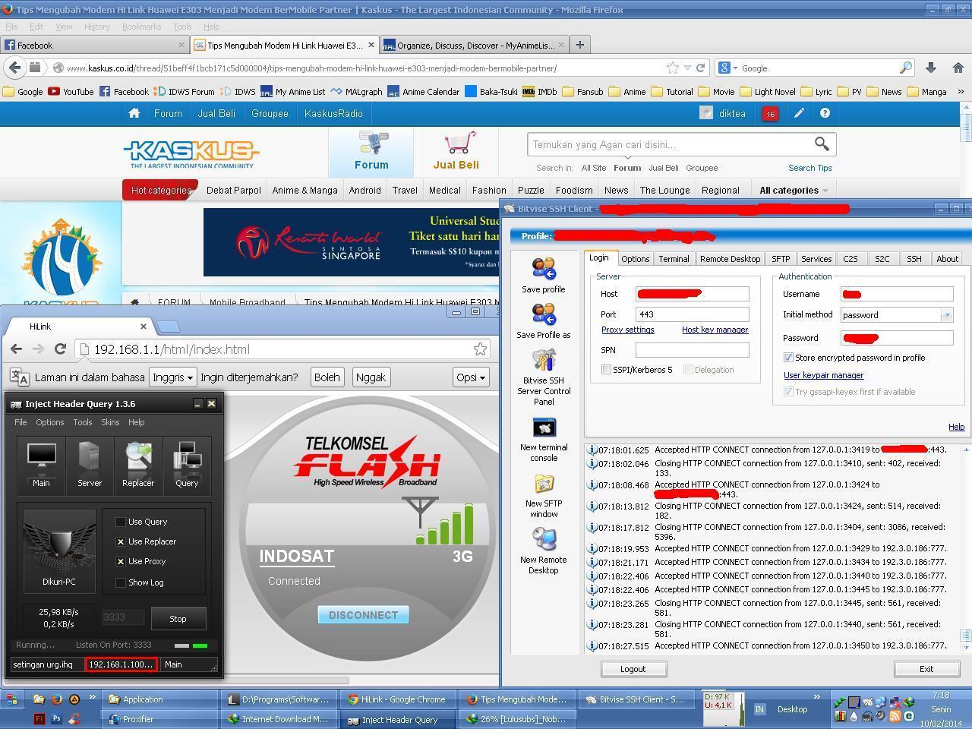Open New SFTP window icon
The height and width of the screenshot is (729, 972).
point(544,484)
